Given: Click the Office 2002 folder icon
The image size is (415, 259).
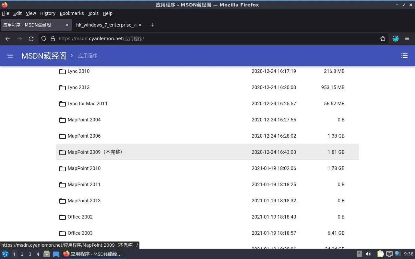Looking at the screenshot, I should (x=63, y=217).
